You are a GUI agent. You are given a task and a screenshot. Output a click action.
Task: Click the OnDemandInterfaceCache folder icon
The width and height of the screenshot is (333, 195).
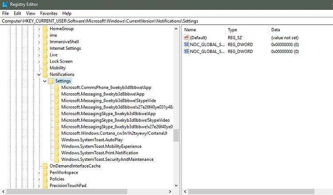tap(45, 166)
